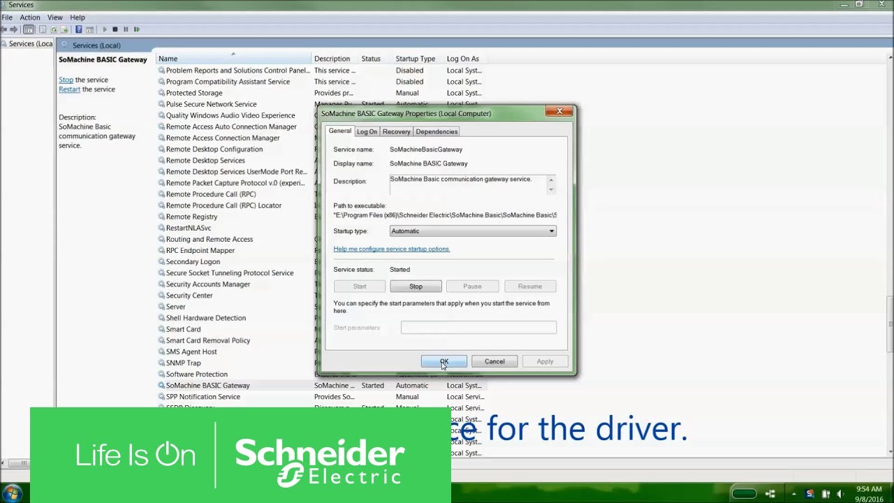This screenshot has height=503, width=894.
Task: Click gear icon beside SNMP Trap
Action: coord(161,363)
